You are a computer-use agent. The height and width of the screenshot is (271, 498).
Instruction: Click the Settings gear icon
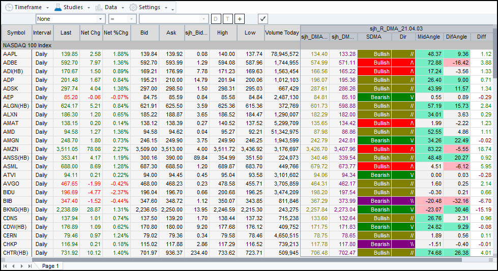tap(133, 7)
